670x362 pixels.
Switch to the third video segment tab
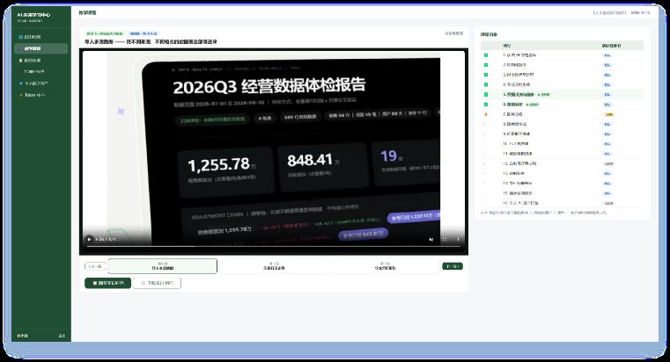click(x=385, y=266)
